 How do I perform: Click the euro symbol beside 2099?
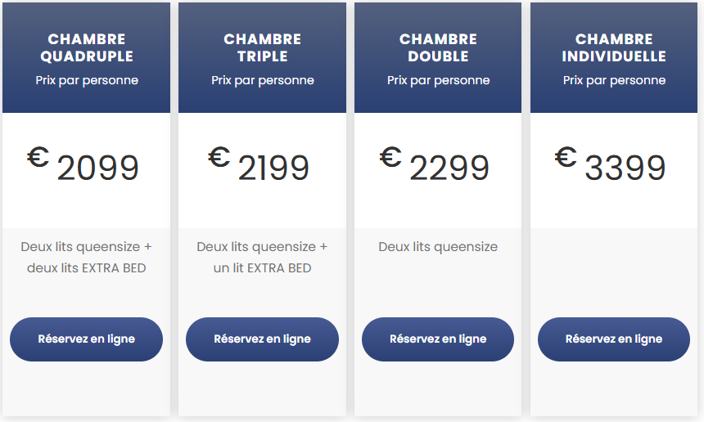point(38,157)
